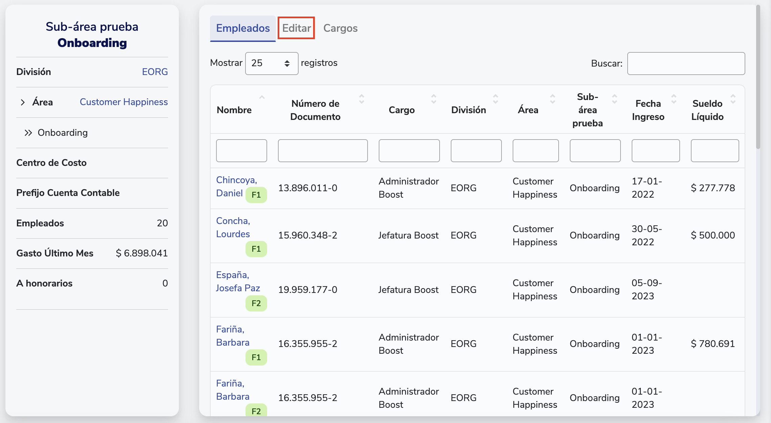Click double chevron beside Onboarding
The width and height of the screenshot is (771, 423).
pos(28,133)
